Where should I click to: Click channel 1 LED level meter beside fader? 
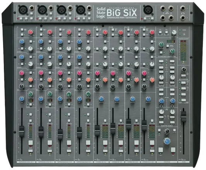(x=31, y=131)
